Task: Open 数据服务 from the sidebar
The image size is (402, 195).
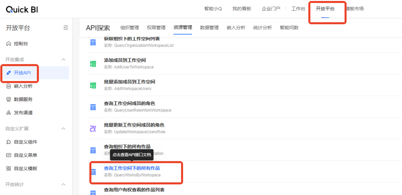Action: point(23,99)
